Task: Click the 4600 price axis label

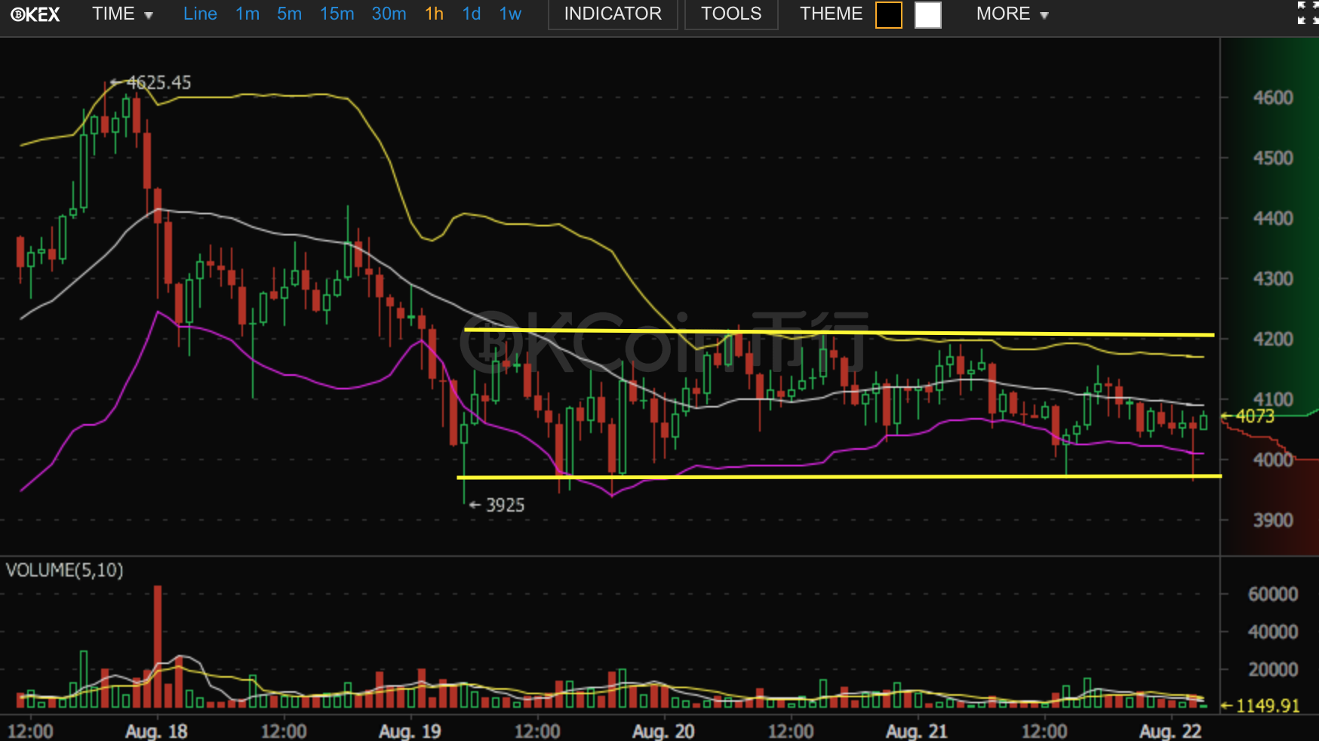Action: coord(1273,97)
